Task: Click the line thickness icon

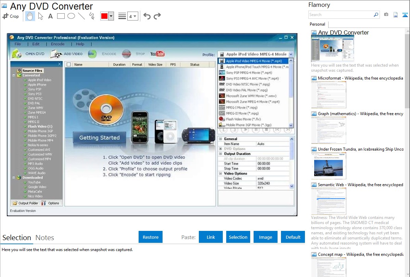Action: point(122,16)
